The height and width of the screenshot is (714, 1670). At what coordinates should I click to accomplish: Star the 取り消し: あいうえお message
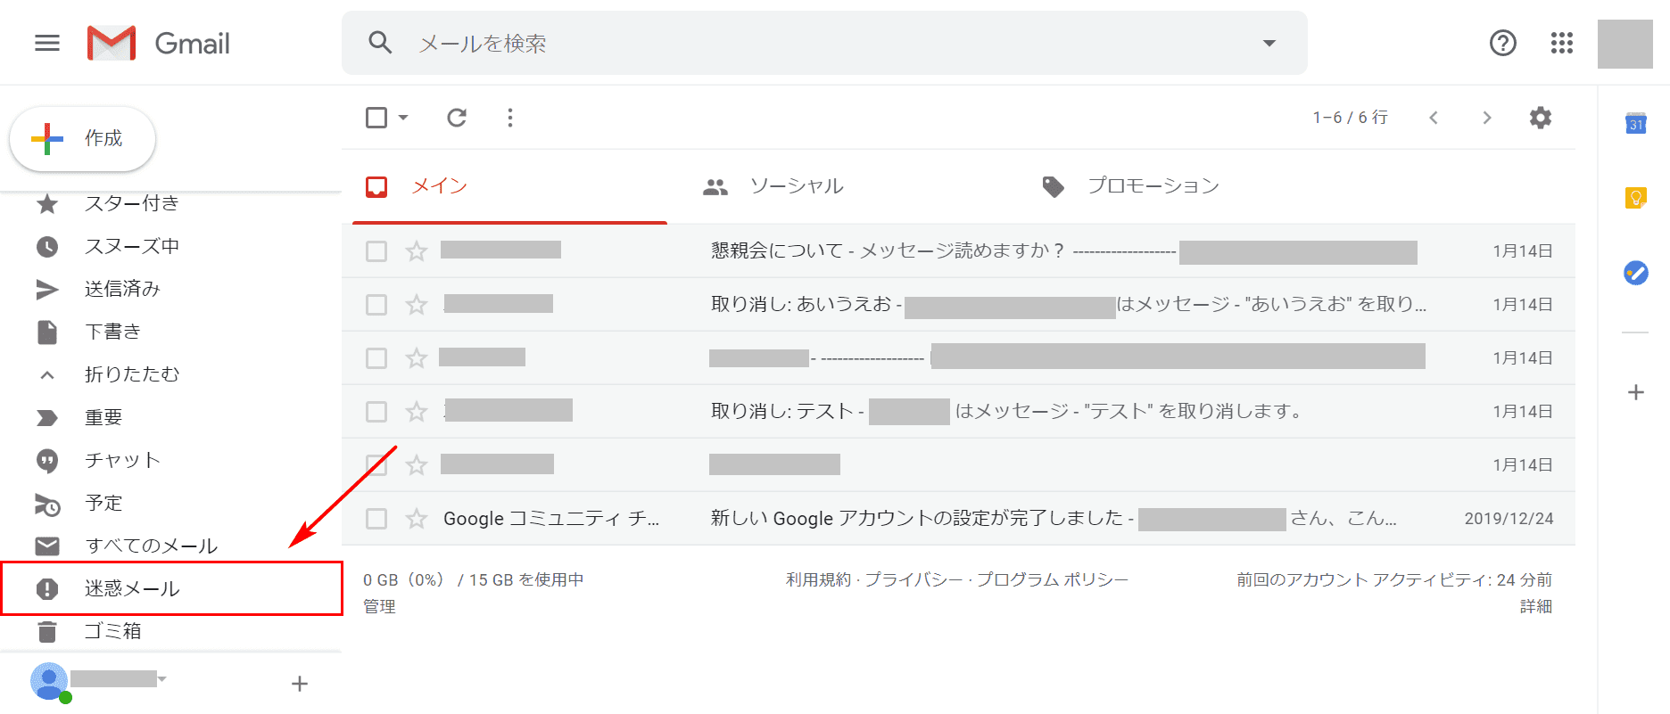click(x=417, y=305)
